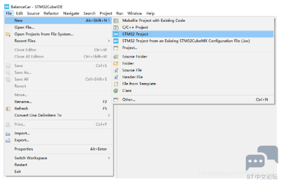
Task: Open the Project menu in menu bar
Action: pos(106,13)
